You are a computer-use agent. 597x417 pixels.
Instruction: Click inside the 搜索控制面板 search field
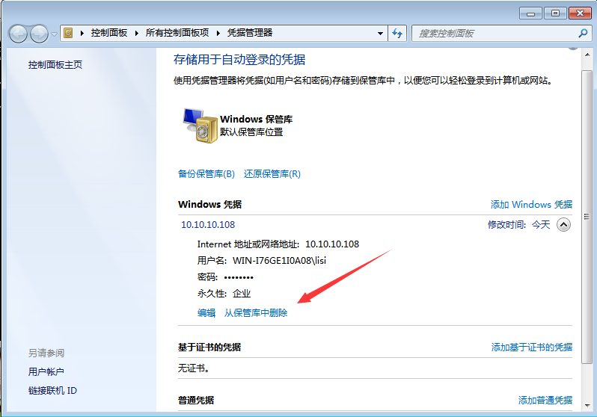pyautogui.click(x=494, y=33)
